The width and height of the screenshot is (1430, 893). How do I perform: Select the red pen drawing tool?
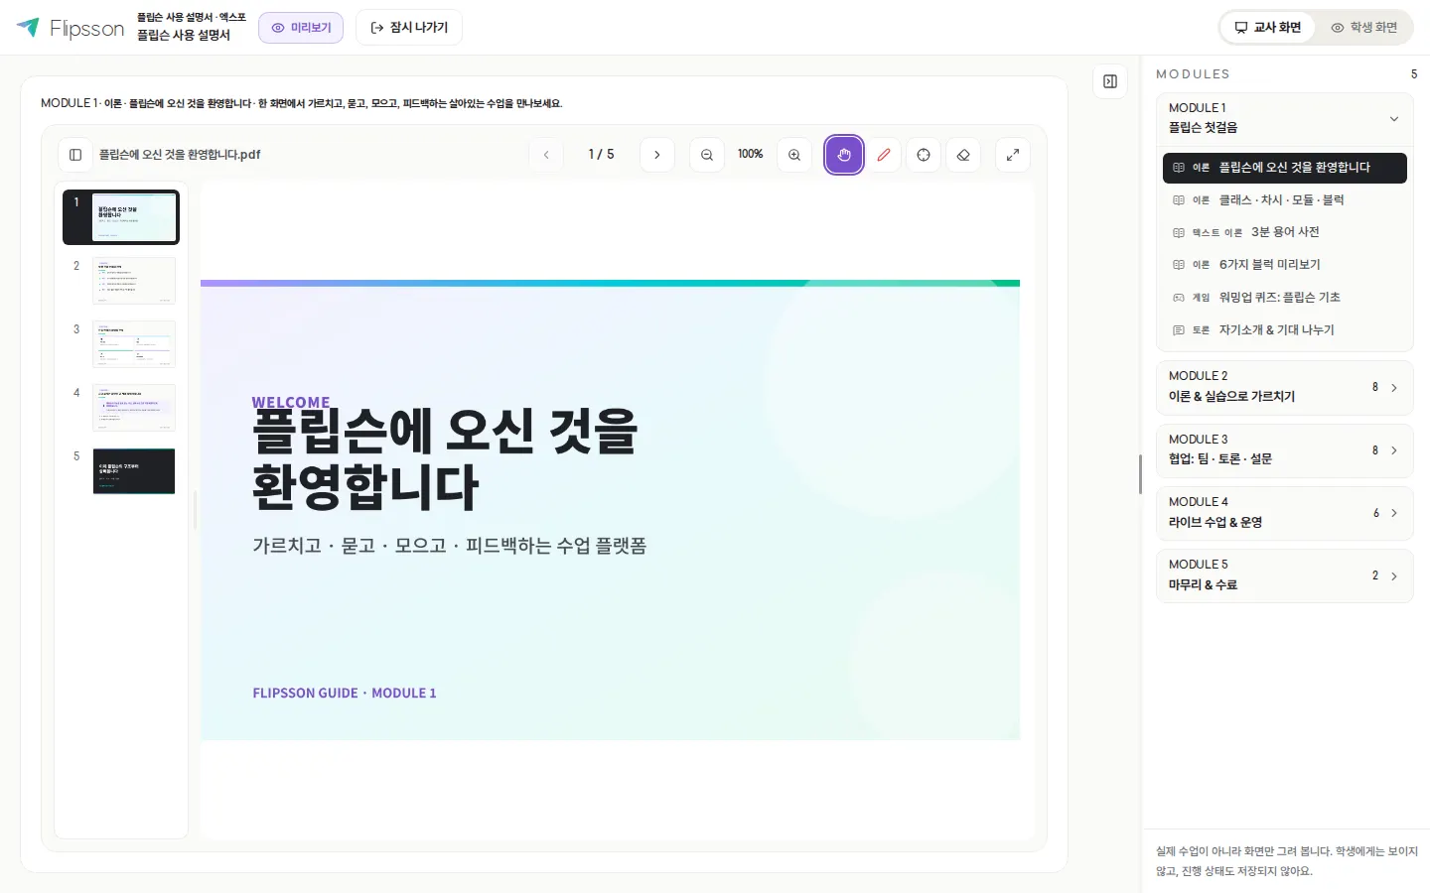coord(884,155)
